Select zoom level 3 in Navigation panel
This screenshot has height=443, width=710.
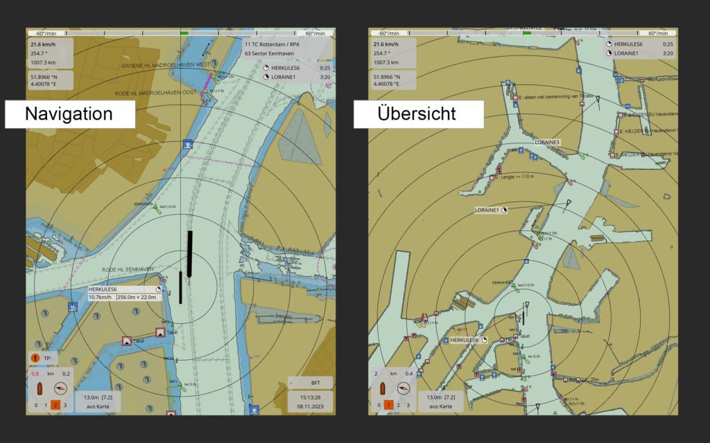tap(65, 404)
